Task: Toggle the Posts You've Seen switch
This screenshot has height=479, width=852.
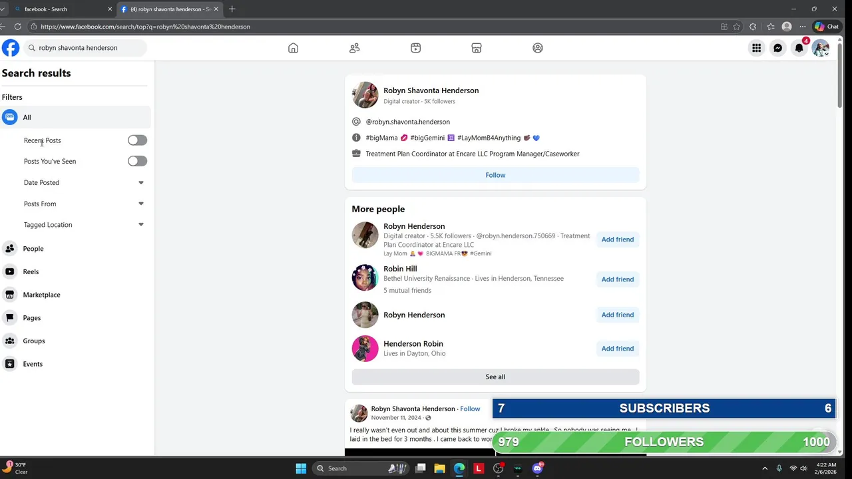Action: tap(137, 161)
